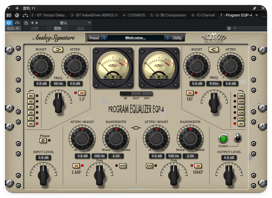Click the OUTPUT LEVEL knob
Viewport: 272px width, 198px height.
[229, 175]
